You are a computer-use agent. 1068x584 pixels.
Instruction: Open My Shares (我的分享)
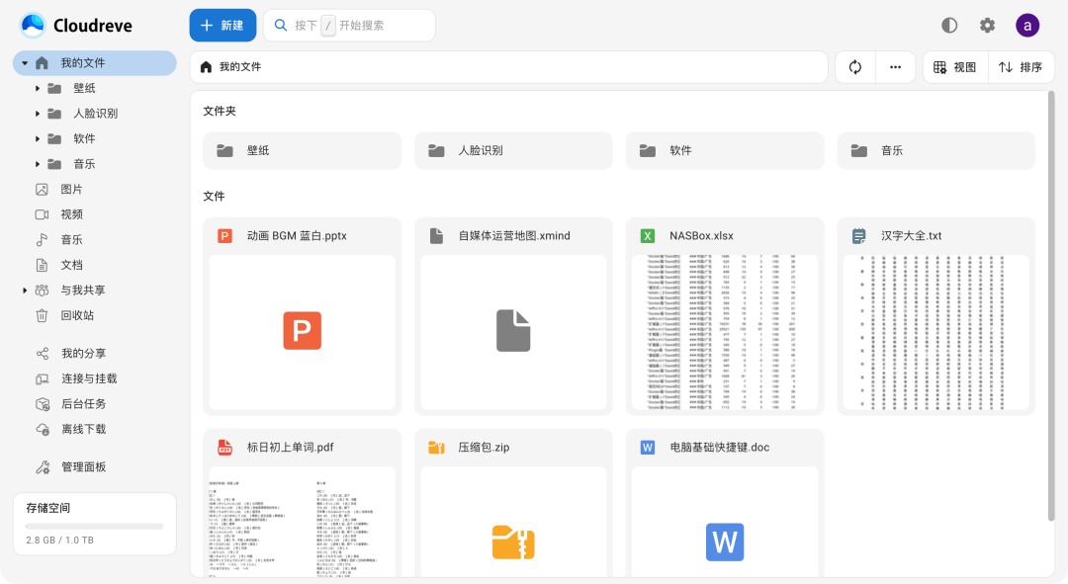point(83,354)
